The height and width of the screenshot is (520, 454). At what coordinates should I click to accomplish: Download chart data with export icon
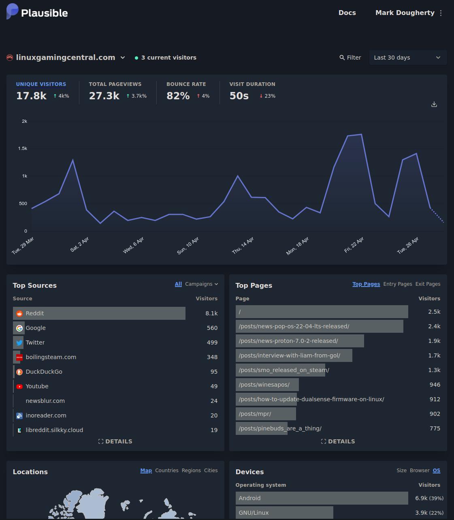434,104
